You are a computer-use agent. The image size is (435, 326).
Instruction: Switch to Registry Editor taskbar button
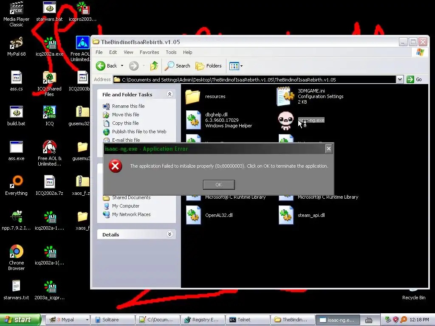tap(202, 320)
